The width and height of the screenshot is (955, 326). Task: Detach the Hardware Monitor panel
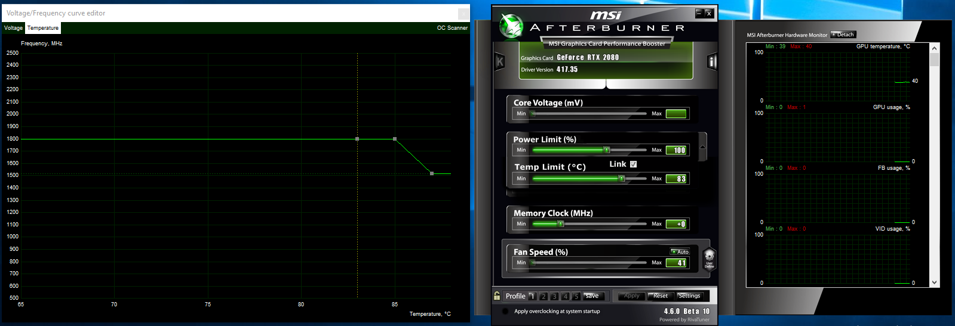[x=843, y=35]
